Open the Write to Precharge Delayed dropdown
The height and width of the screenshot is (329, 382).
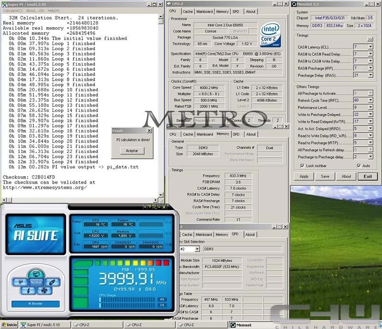pyautogui.click(x=371, y=114)
